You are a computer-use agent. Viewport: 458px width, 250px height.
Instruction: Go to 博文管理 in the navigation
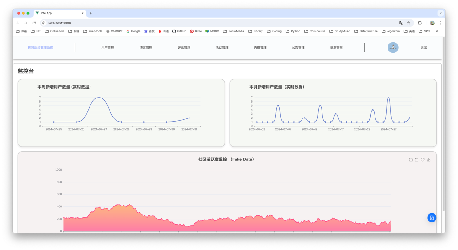146,48
